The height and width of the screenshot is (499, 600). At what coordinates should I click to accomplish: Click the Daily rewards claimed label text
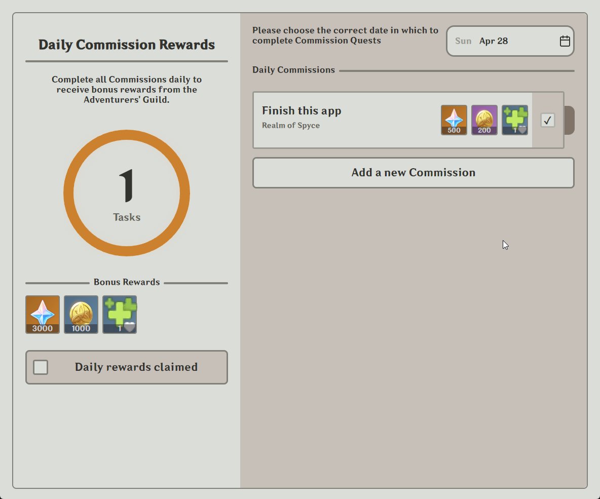[136, 367]
